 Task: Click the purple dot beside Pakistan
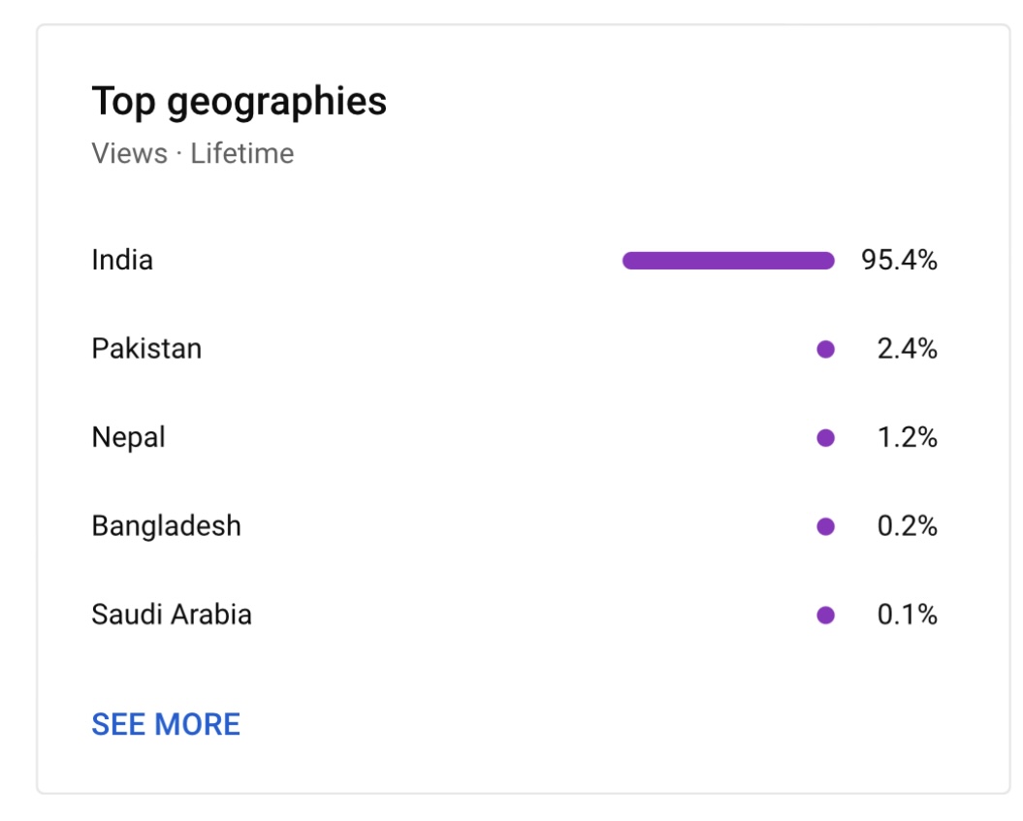(x=825, y=350)
